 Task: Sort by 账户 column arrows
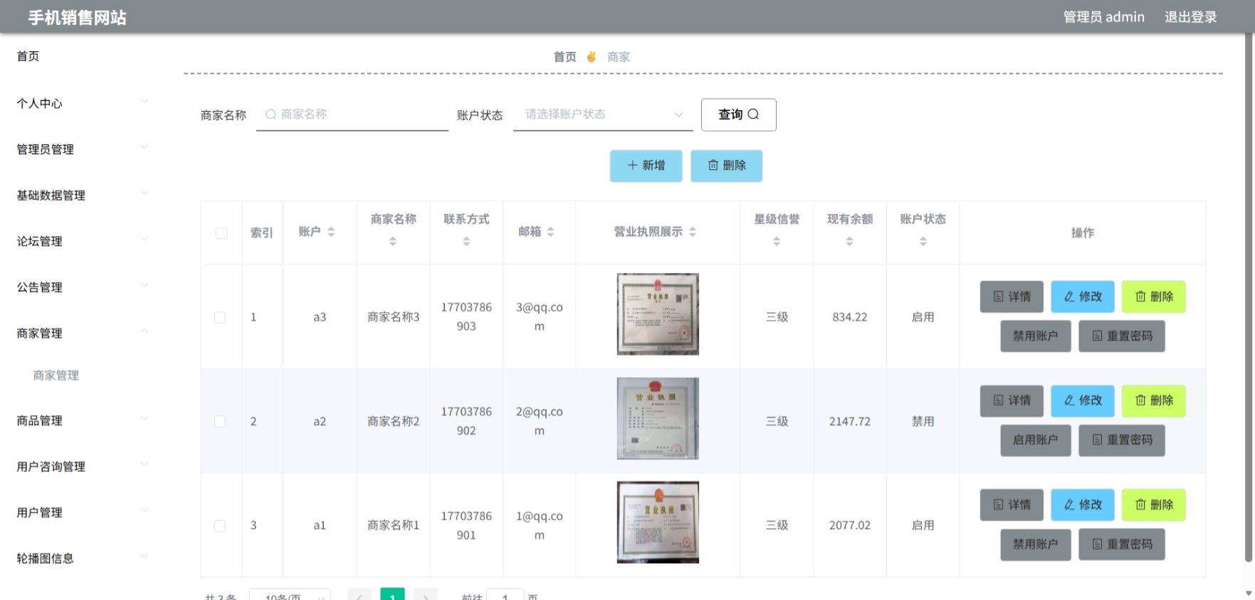(x=331, y=232)
